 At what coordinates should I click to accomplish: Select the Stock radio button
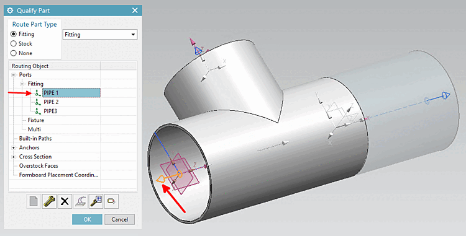(x=14, y=44)
